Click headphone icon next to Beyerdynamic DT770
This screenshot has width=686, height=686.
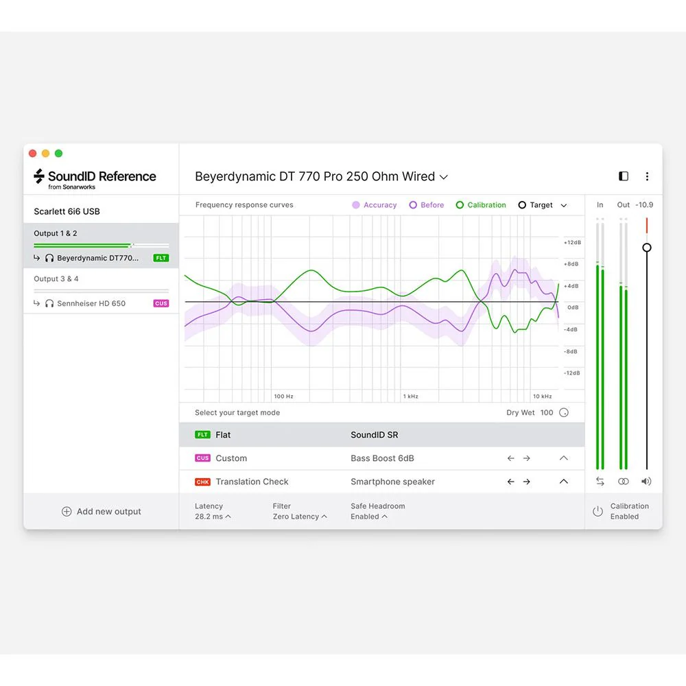[49, 258]
